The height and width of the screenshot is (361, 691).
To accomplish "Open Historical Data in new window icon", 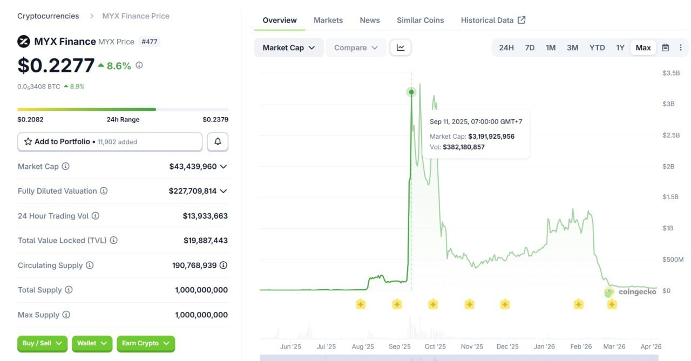I will click(x=520, y=19).
